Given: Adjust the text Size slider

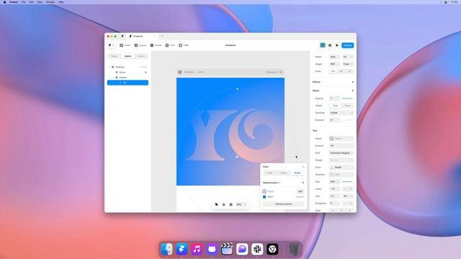Looking at the screenshot, I should (347, 182).
